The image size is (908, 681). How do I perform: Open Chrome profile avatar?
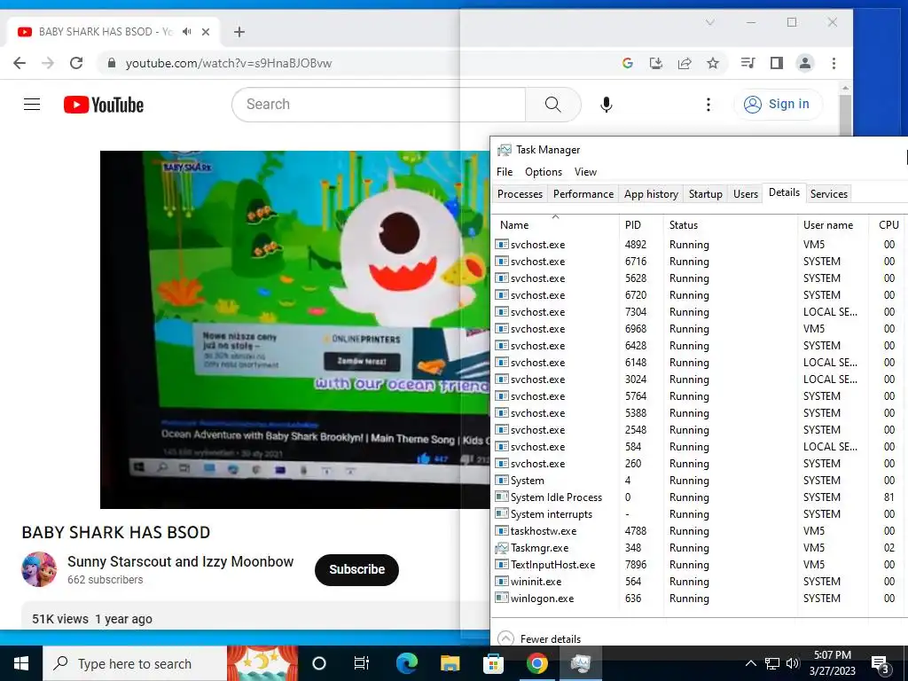click(x=805, y=63)
